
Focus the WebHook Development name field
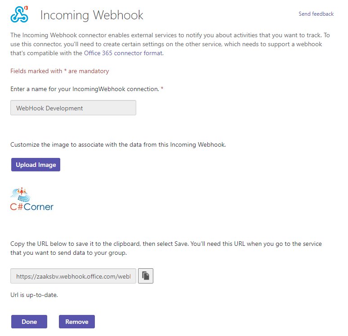click(73, 108)
